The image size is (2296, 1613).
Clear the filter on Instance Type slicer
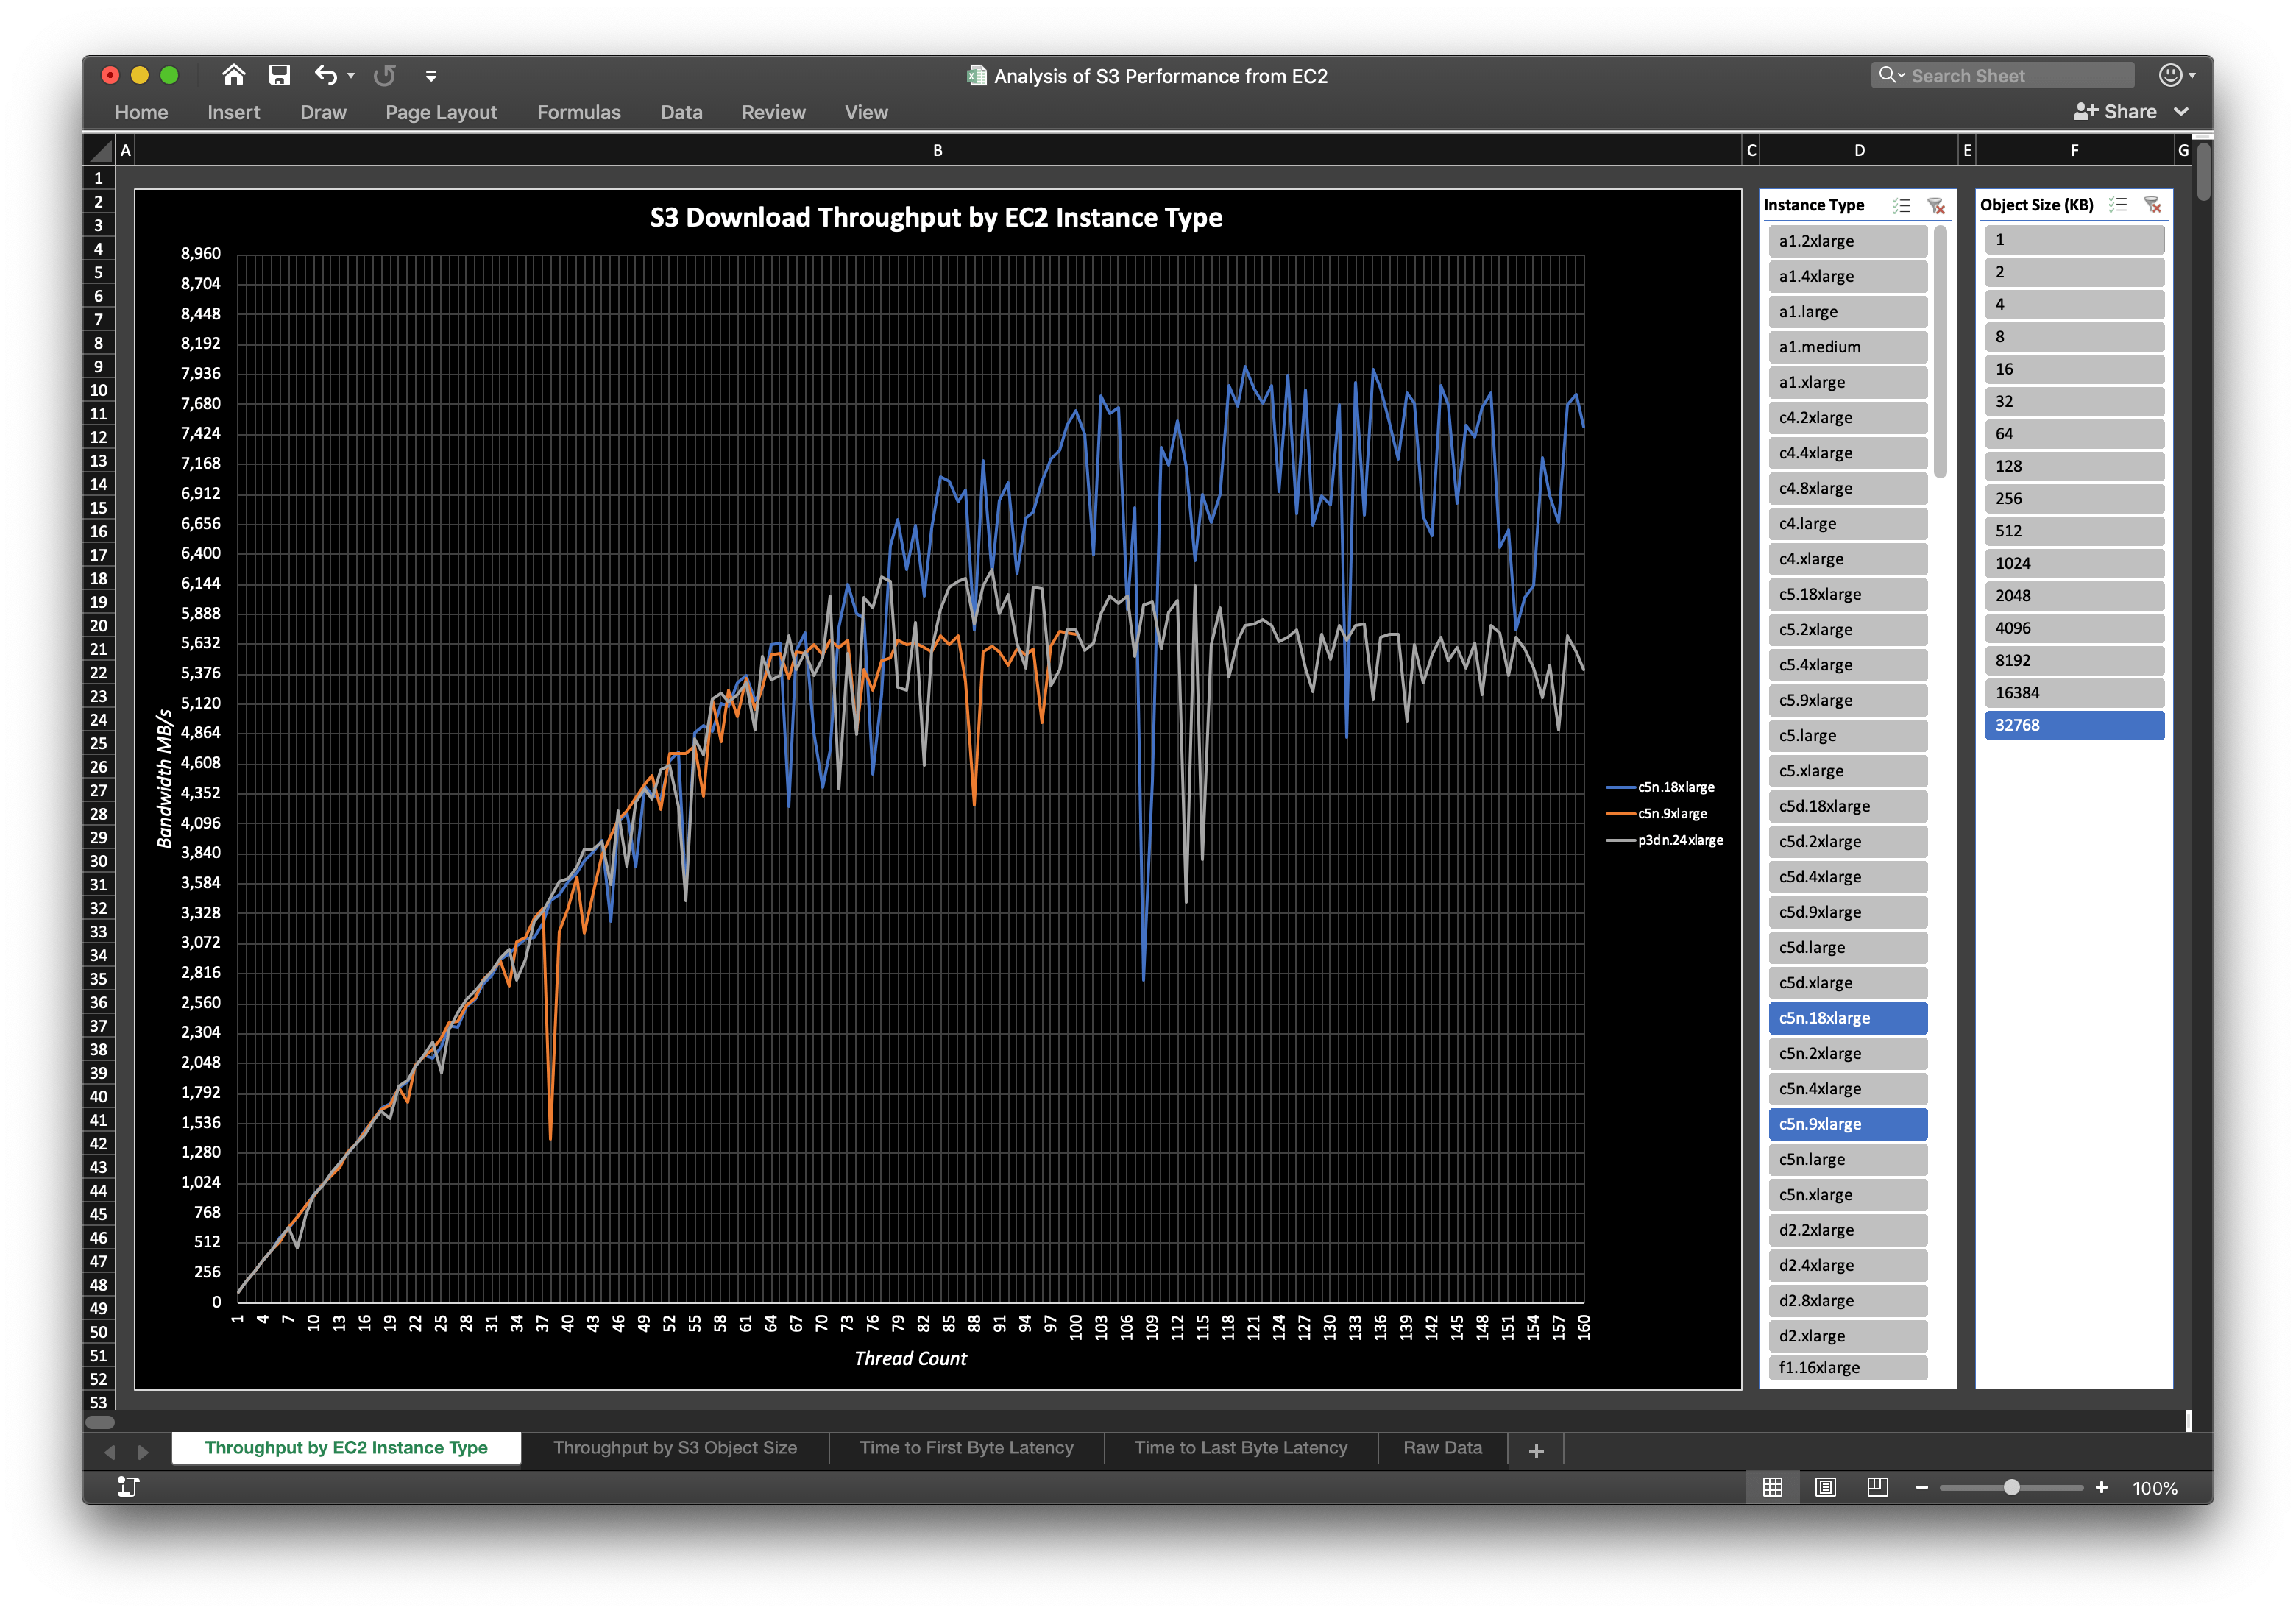(x=1938, y=205)
